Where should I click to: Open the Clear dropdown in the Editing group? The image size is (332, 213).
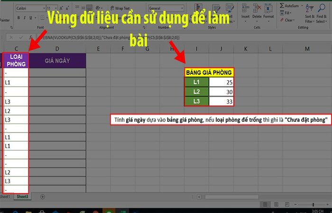pyautogui.click(x=287, y=20)
